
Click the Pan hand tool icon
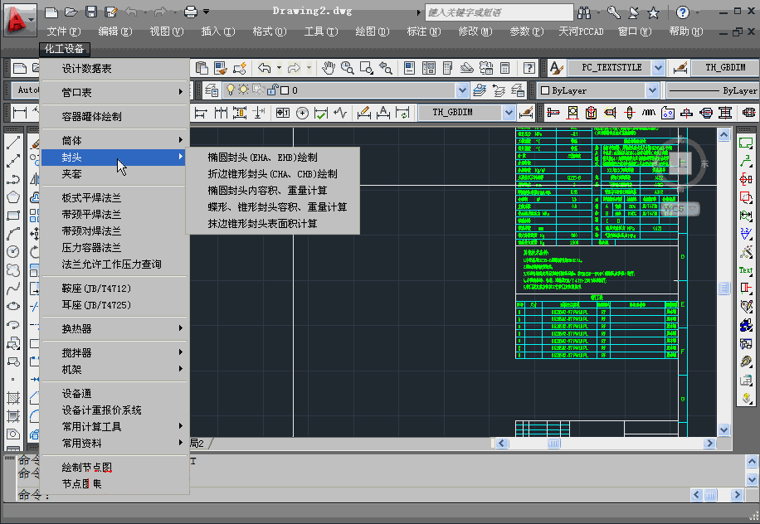329,68
